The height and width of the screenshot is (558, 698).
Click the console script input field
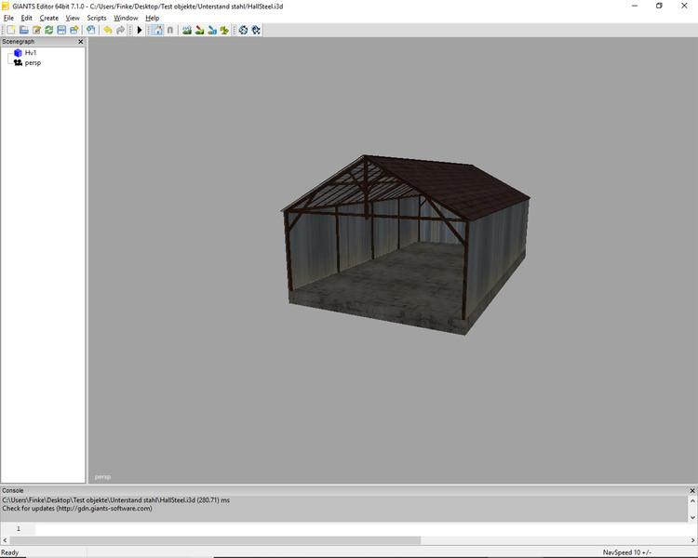pyautogui.click(x=363, y=528)
